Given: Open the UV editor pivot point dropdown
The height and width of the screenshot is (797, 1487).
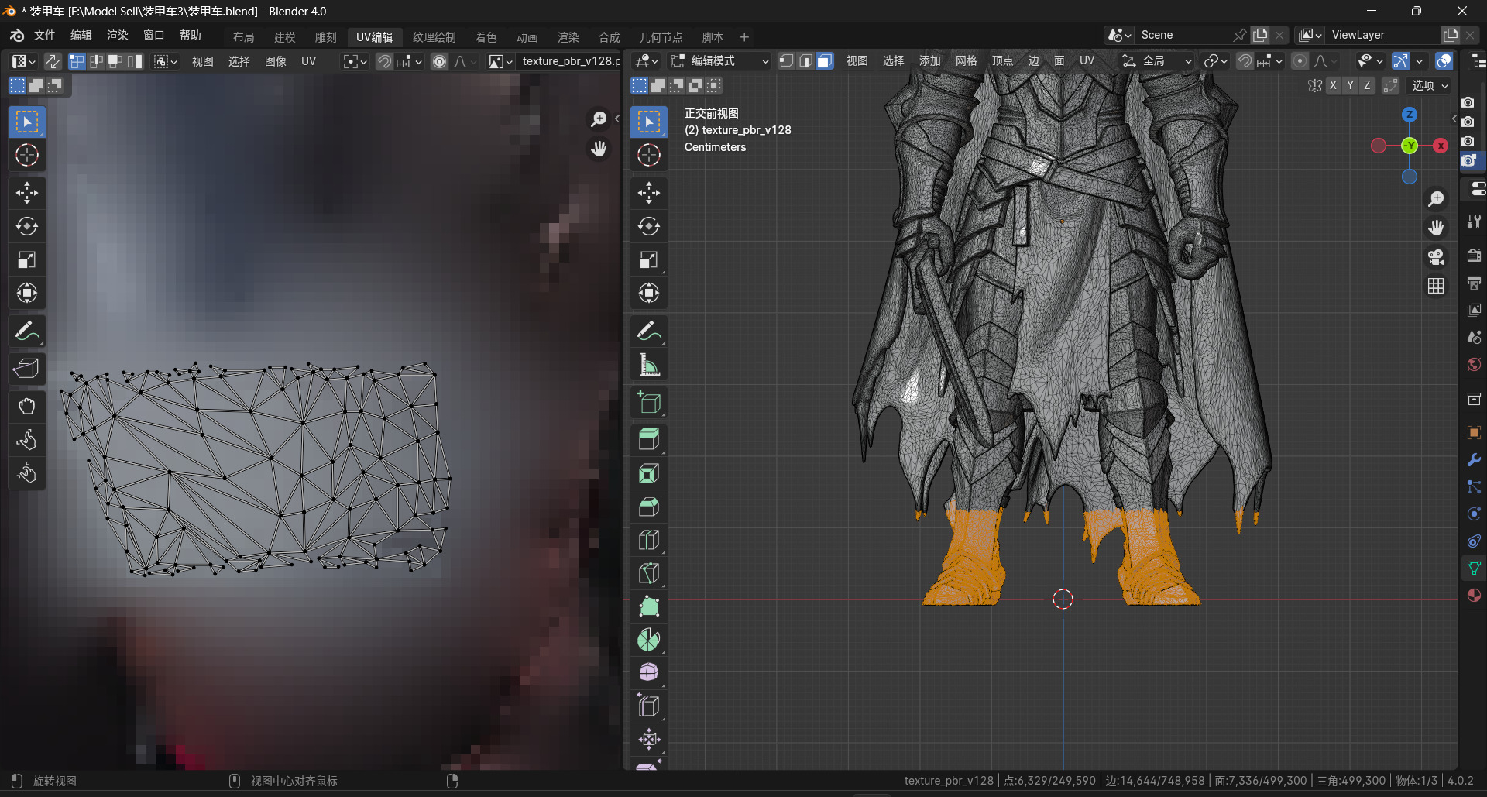Looking at the screenshot, I should pyautogui.click(x=355, y=61).
